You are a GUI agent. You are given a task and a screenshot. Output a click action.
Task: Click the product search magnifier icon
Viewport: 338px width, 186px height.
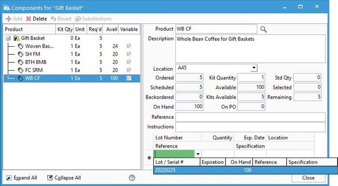(264, 29)
